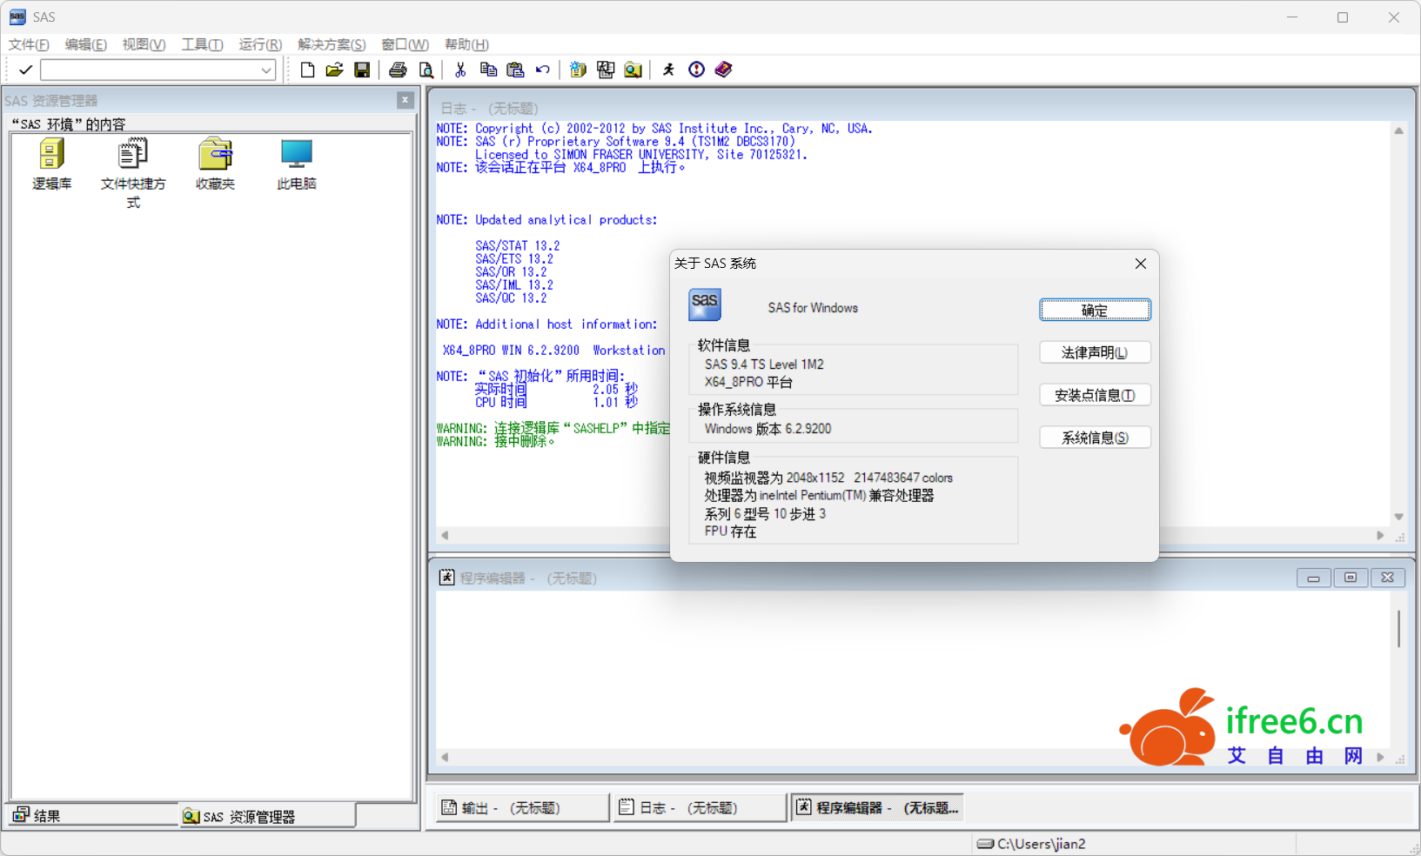The image size is (1421, 856).
Task: Click the Print Preview icon
Action: [426, 70]
